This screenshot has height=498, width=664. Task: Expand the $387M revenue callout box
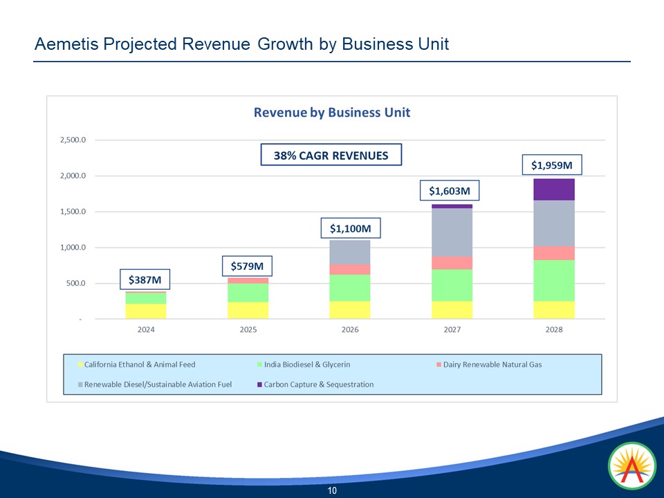[x=146, y=280]
